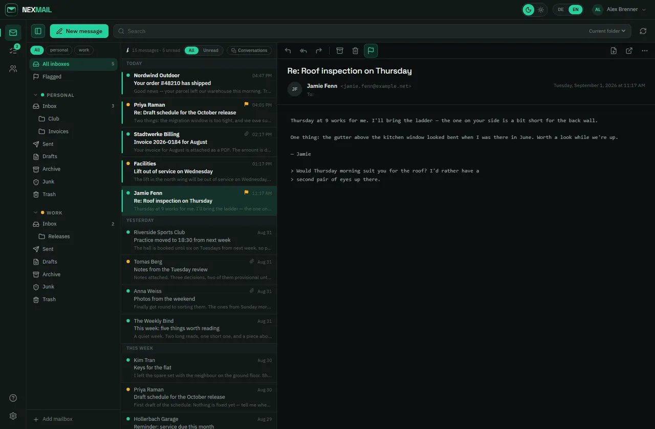Show Unread messages only
Image resolution: width=655 pixels, height=429 pixels.
coord(210,51)
